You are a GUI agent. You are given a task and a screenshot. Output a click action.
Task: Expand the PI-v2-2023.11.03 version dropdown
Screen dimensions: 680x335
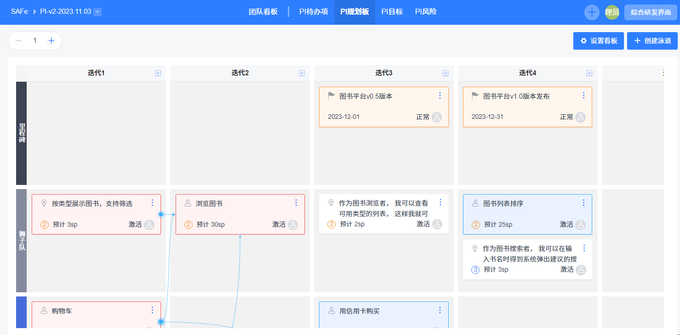click(x=97, y=12)
